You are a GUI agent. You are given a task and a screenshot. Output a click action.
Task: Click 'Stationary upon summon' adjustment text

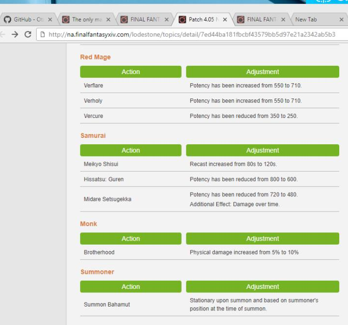coord(254,305)
